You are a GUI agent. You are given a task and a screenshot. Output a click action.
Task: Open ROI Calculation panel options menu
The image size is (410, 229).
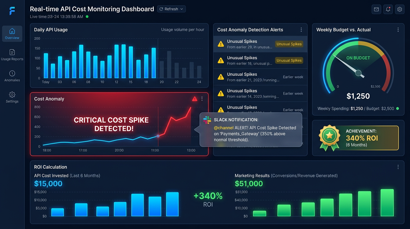pyautogui.click(x=398, y=167)
